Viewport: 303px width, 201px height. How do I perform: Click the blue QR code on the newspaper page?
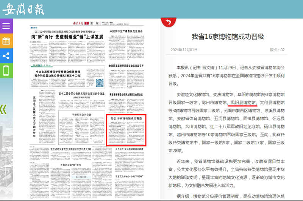(100, 83)
